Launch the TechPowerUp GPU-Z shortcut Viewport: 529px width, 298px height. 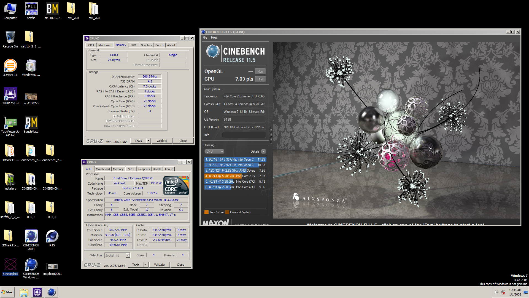(x=10, y=126)
